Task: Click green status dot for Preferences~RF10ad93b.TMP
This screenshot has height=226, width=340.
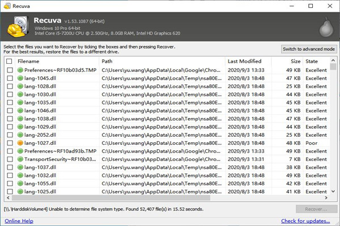Action: pyautogui.click(x=20, y=151)
